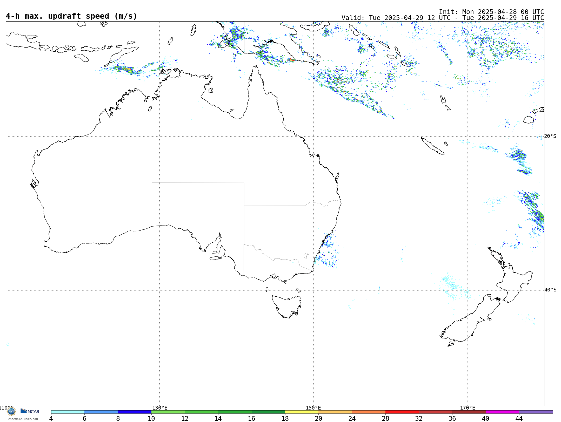The height and width of the screenshot is (422, 561).
Task: Select the purple colorbar segment above 44
Action: [536, 412]
